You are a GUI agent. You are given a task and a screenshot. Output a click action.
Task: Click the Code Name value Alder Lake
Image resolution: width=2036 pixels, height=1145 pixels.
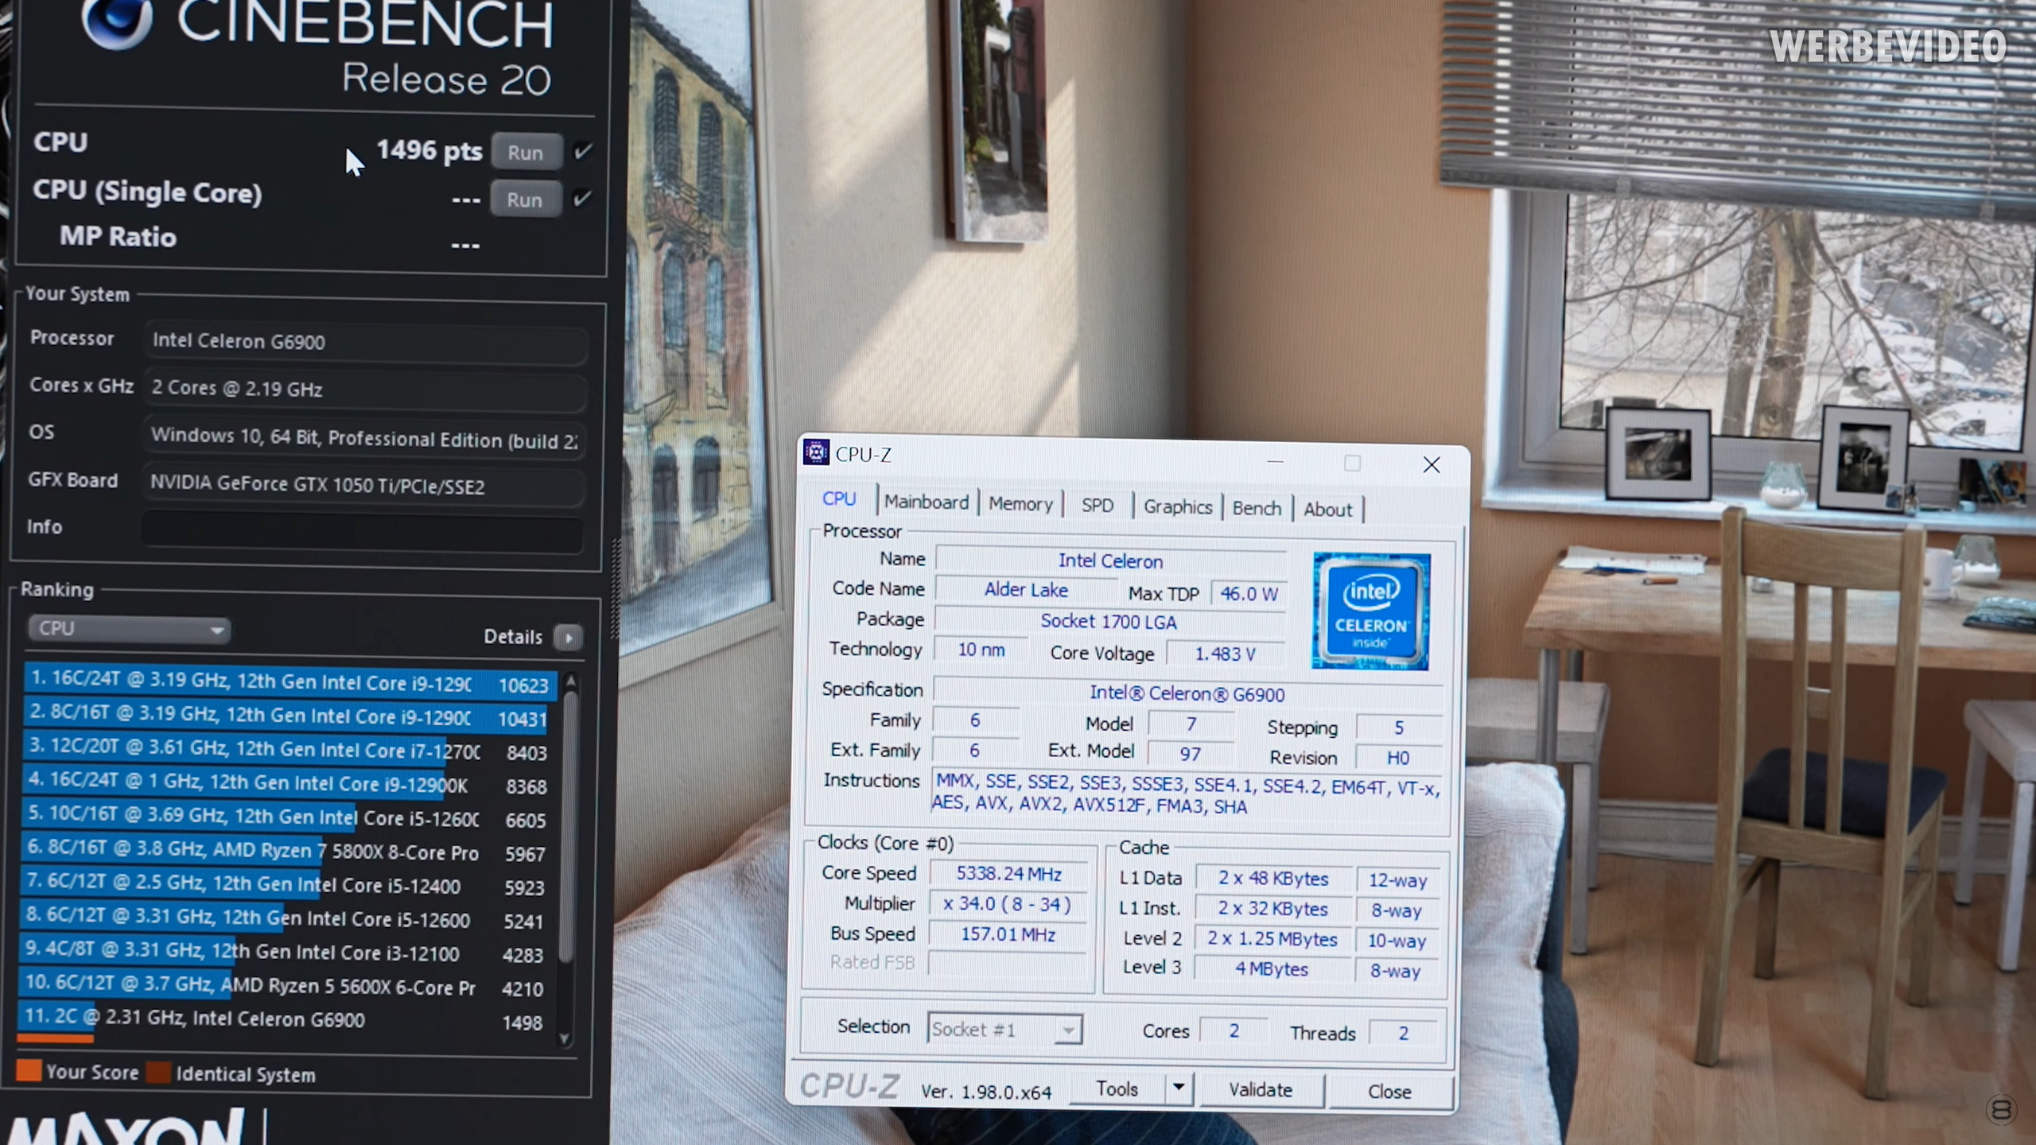pyautogui.click(x=1026, y=590)
